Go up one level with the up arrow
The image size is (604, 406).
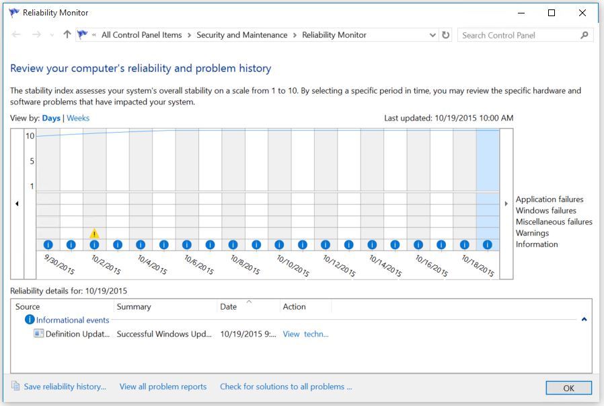(67, 34)
